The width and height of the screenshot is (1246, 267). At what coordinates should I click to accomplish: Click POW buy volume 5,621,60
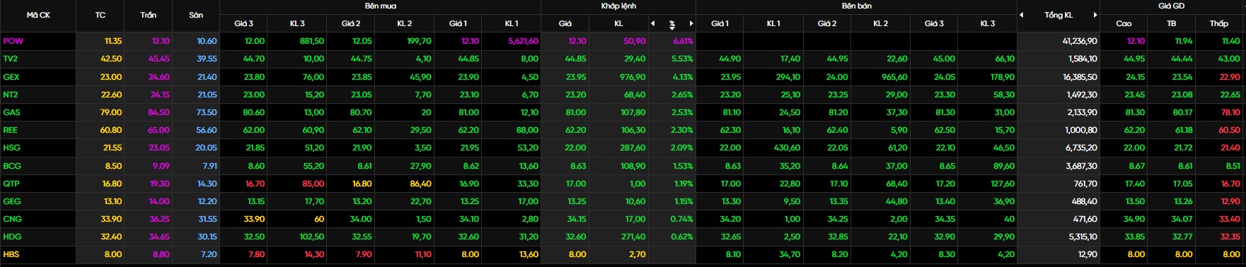(523, 41)
